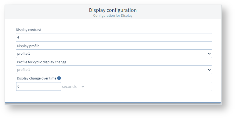The width and height of the screenshot is (235, 118).
Task: Click the "Configuration for Display" subtitle
Action: pos(113,16)
